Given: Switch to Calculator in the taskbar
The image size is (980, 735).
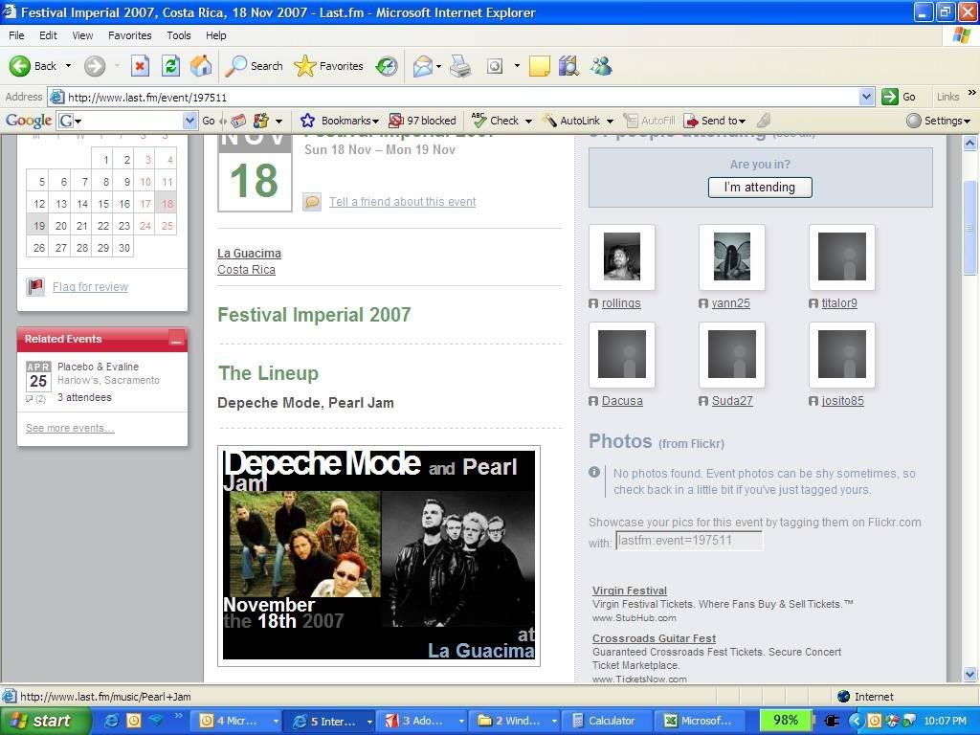Looking at the screenshot, I should point(607,721).
